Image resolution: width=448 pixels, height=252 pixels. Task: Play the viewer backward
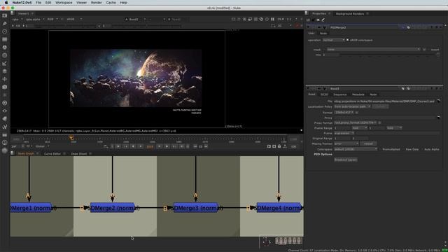133,146
